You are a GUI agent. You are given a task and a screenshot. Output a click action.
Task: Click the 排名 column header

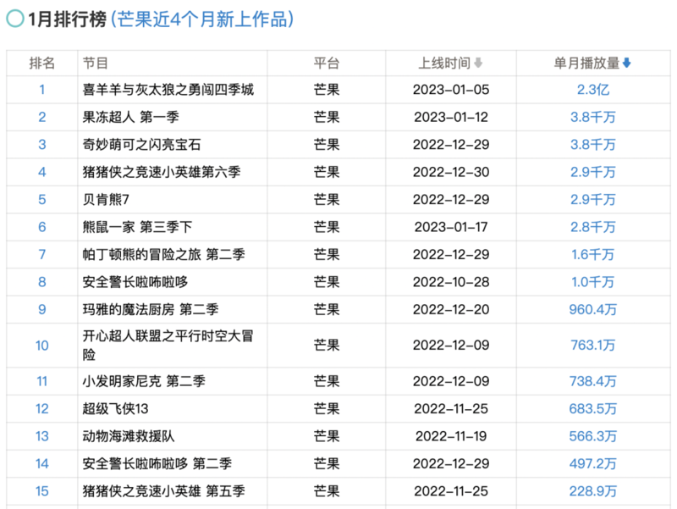tap(41, 63)
